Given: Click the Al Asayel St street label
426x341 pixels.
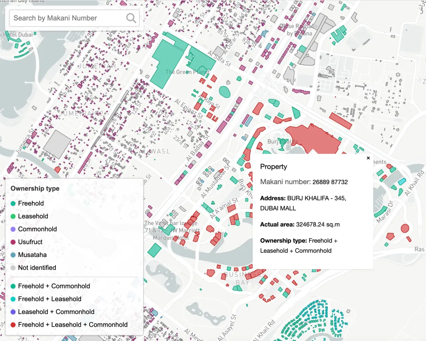Looking at the screenshot, I should pyautogui.click(x=227, y=327).
